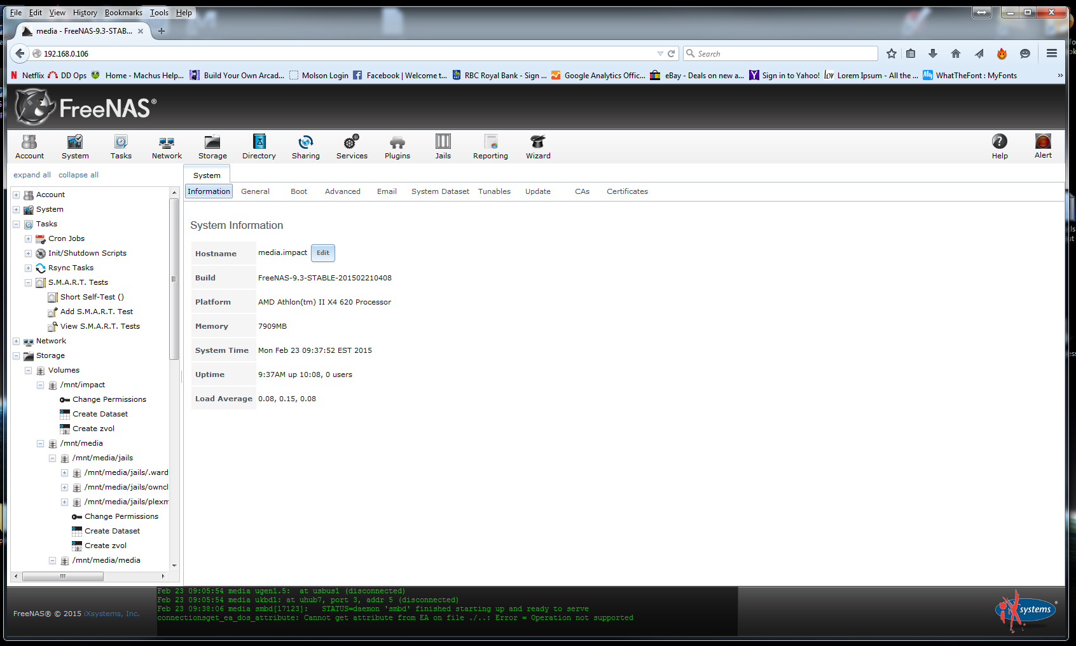Open the System toolbar icon
The image size is (1076, 646).
pyautogui.click(x=75, y=147)
